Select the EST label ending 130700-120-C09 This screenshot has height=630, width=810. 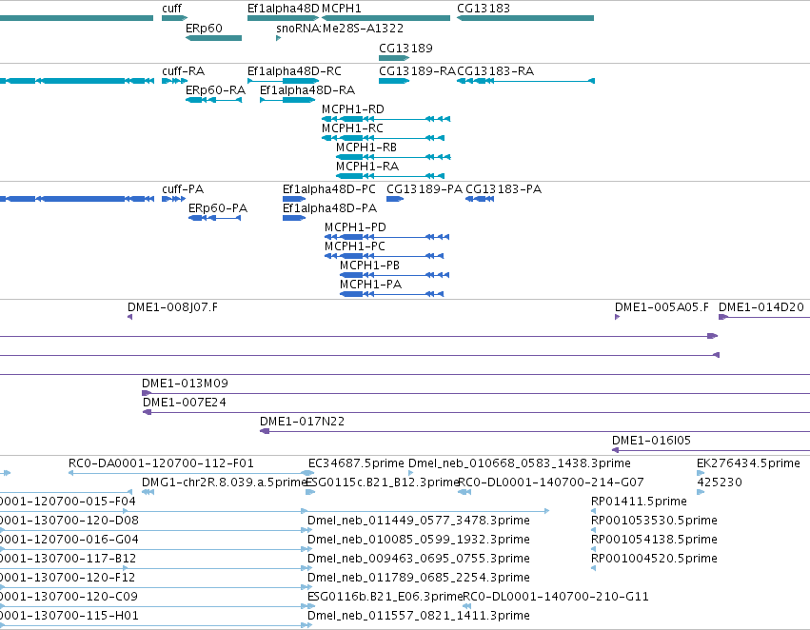click(x=69, y=598)
